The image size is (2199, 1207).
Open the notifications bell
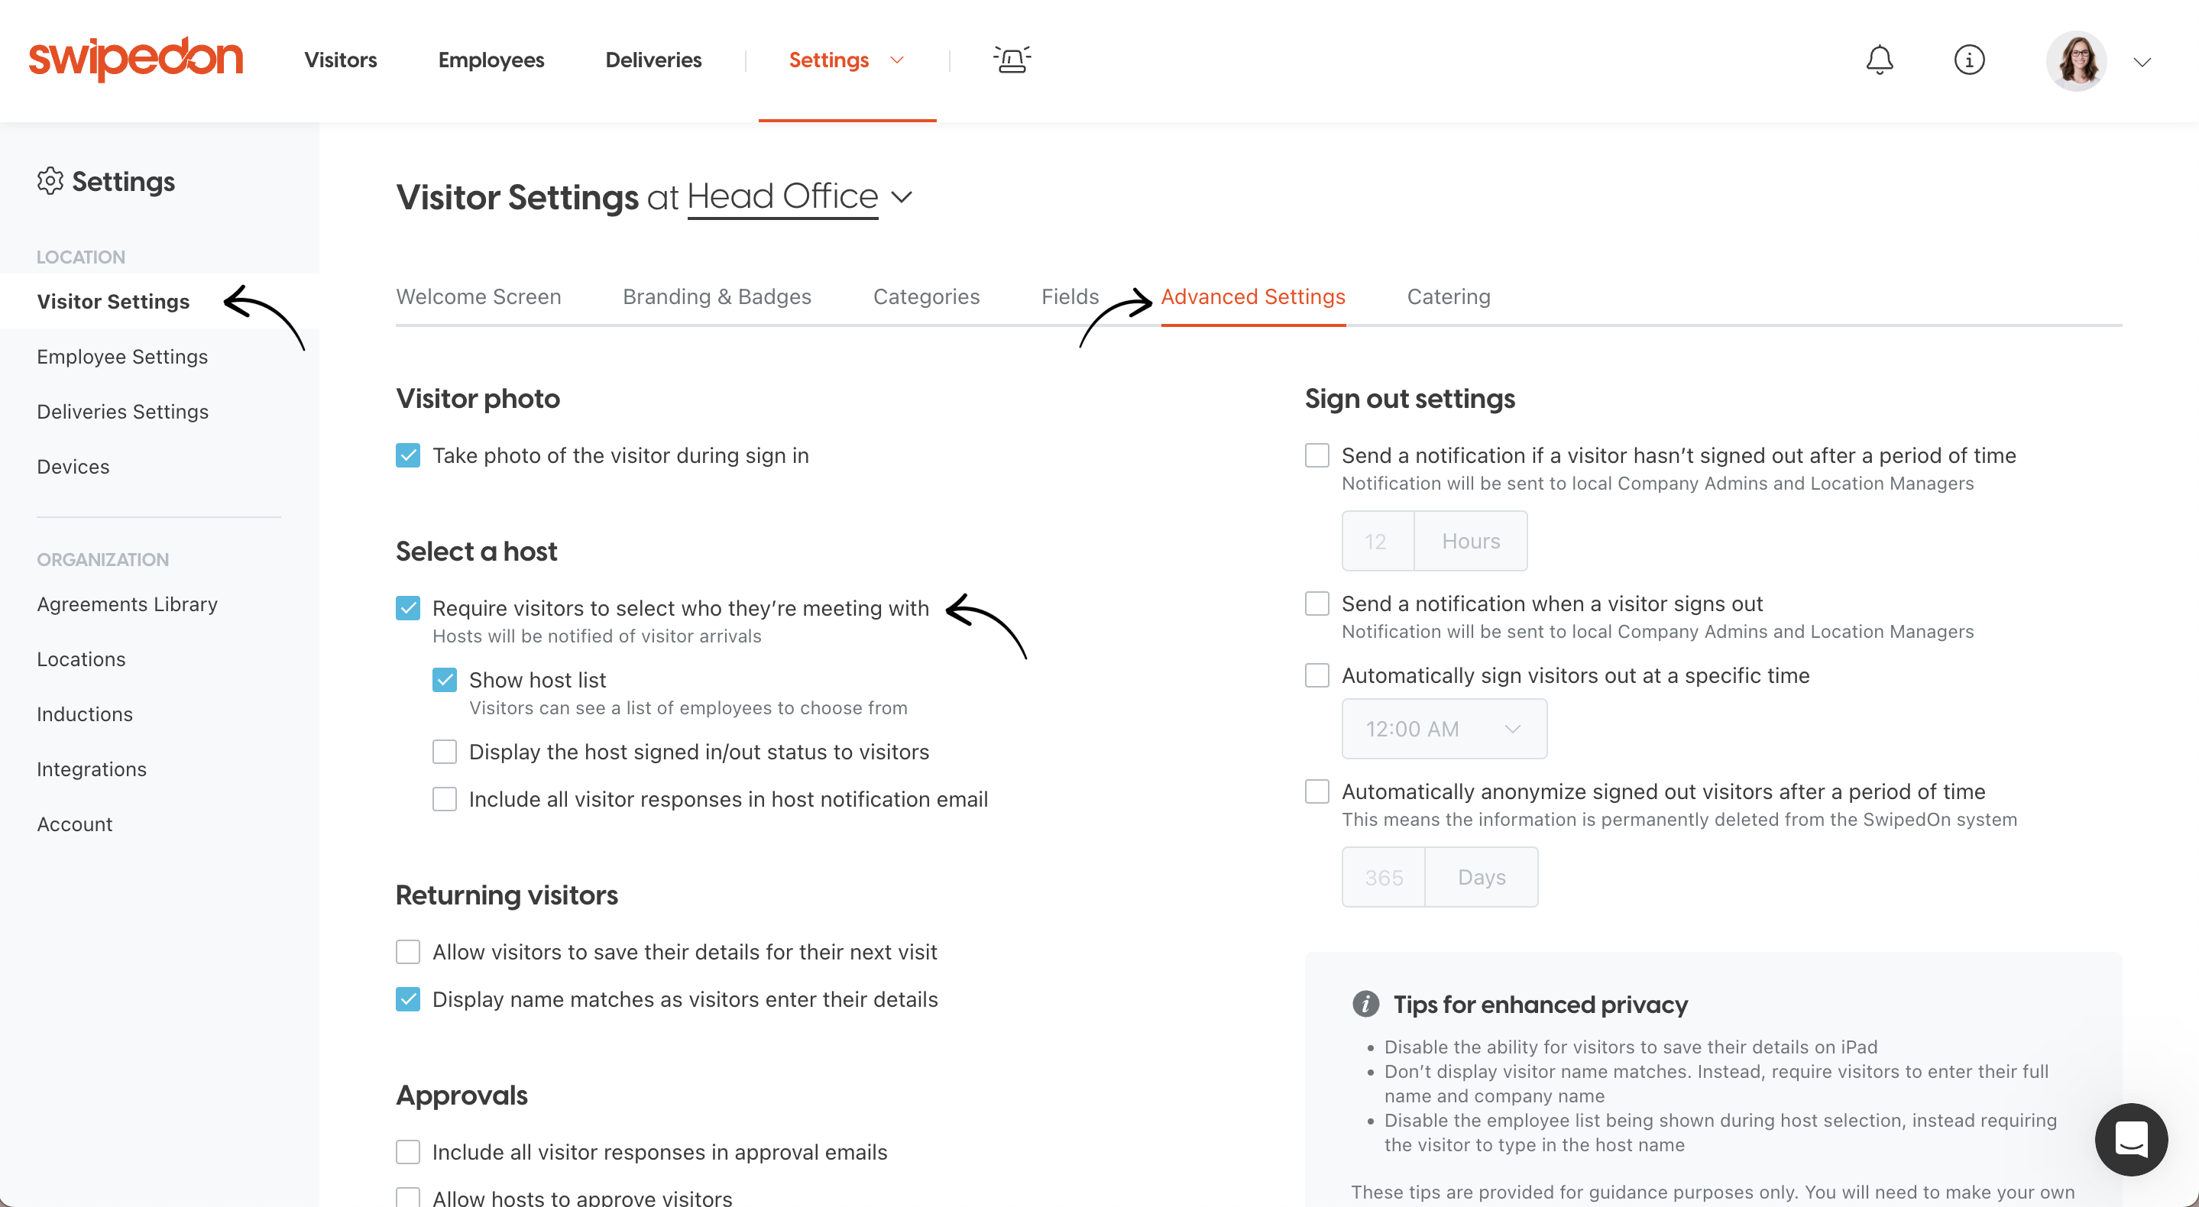point(1879,60)
